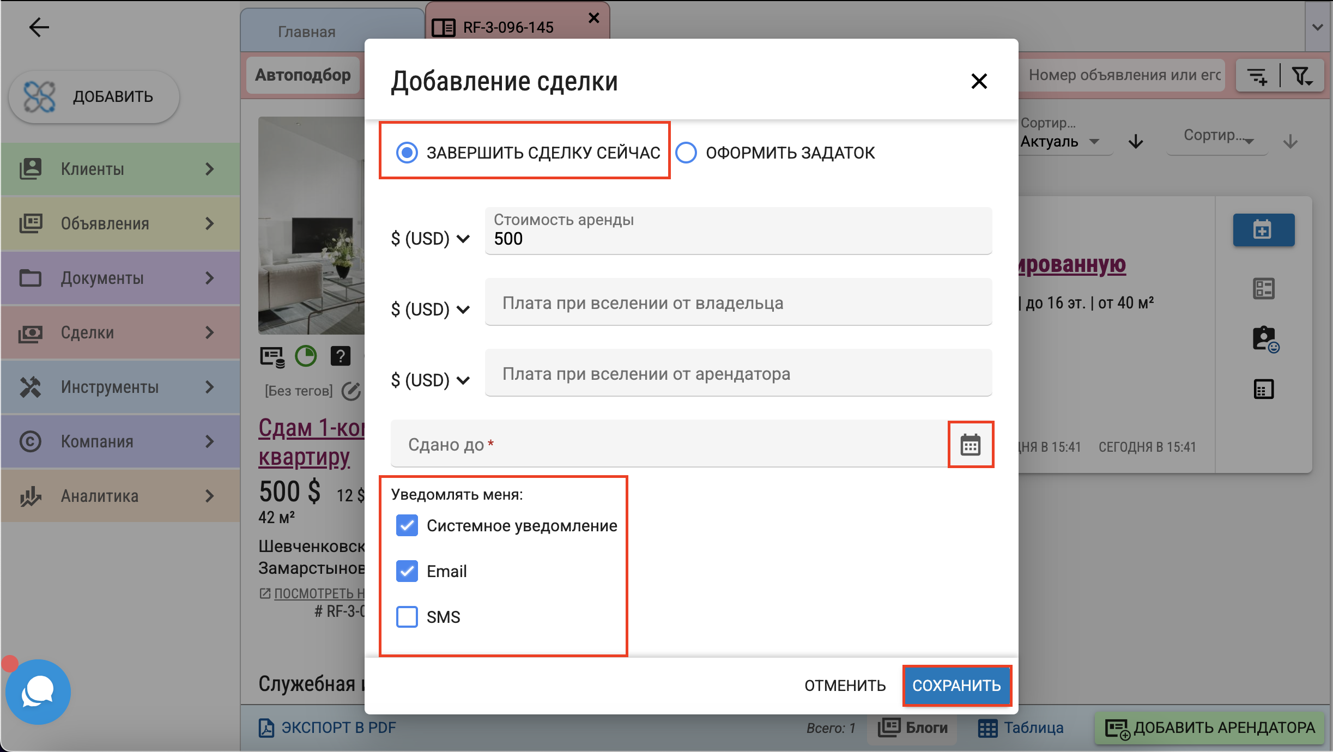Viewport: 1333px width, 752px height.
Task: Open the second Сортир dropdown
Action: [x=1217, y=137]
